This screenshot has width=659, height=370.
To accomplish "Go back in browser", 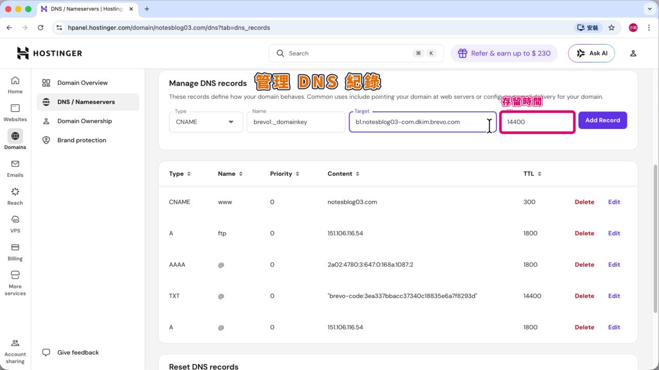I will pyautogui.click(x=9, y=28).
